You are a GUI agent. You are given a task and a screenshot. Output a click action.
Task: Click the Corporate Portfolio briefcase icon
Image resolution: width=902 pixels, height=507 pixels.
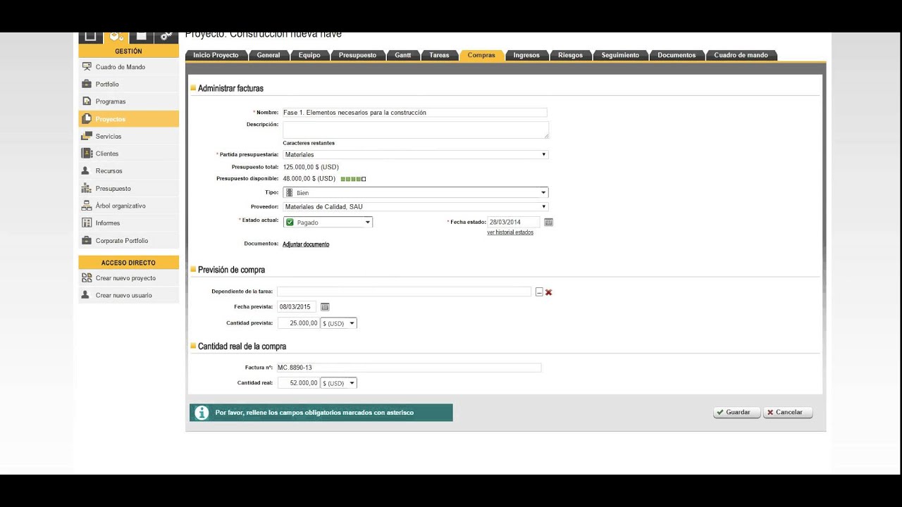pyautogui.click(x=87, y=241)
